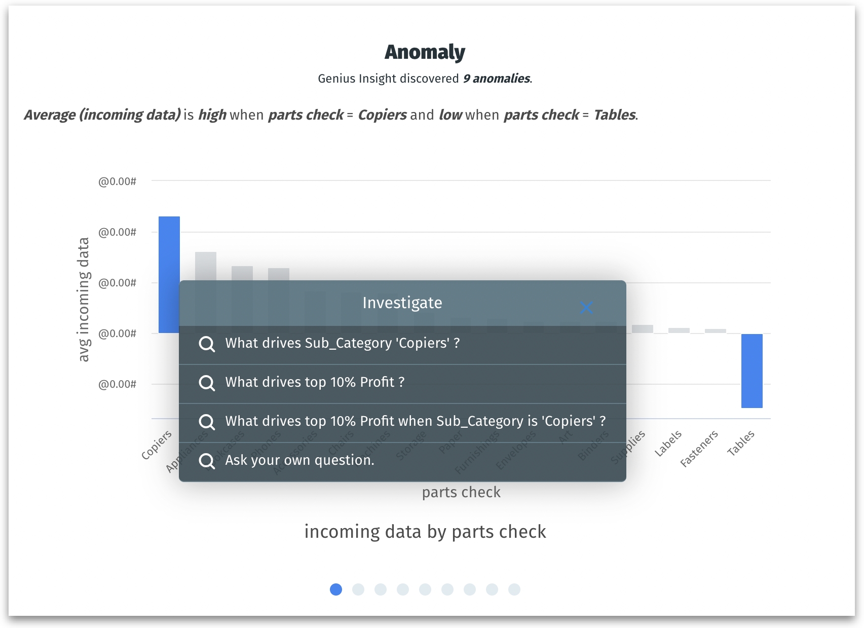
Task: Click the 9 anomalies text
Action: pos(497,79)
